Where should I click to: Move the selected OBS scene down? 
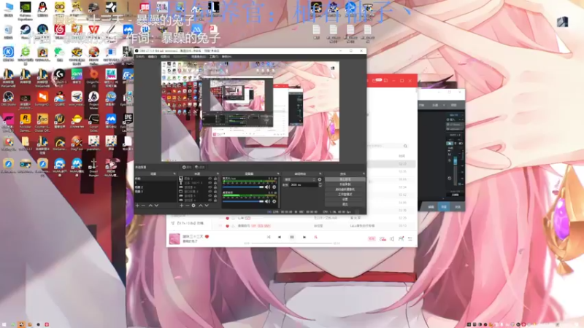point(156,206)
